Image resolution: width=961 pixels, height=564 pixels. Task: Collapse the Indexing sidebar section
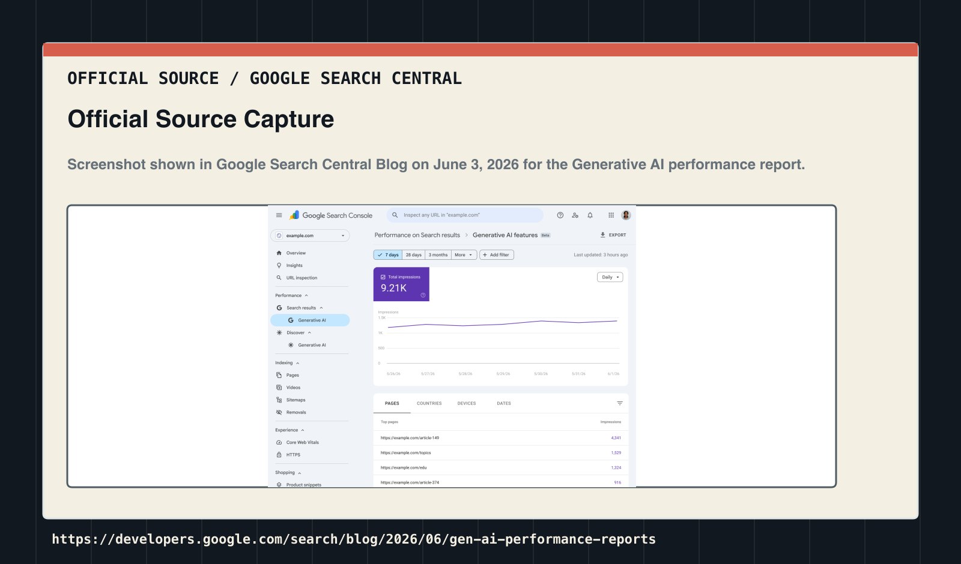(297, 363)
